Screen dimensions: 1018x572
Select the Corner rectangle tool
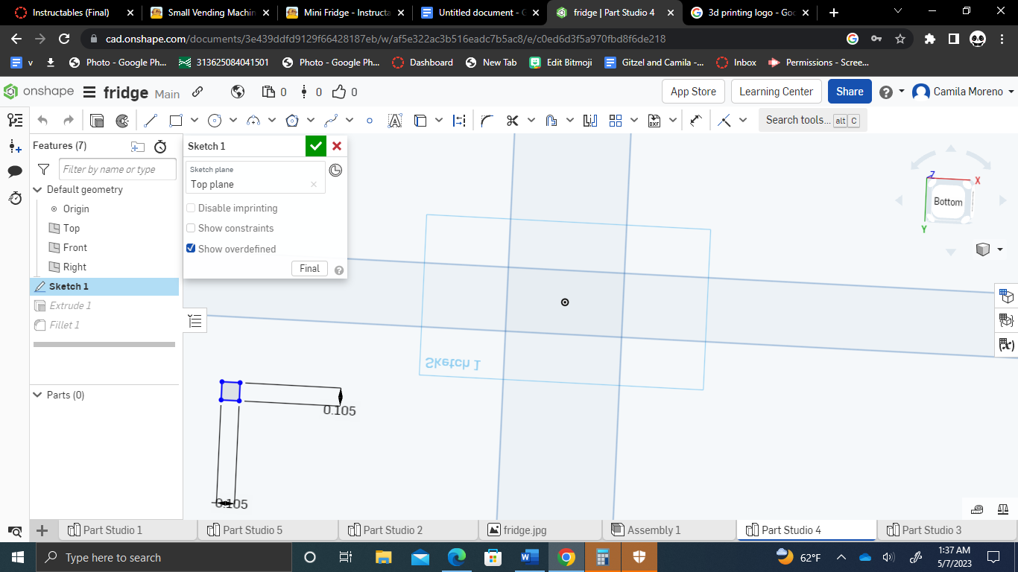(x=177, y=119)
